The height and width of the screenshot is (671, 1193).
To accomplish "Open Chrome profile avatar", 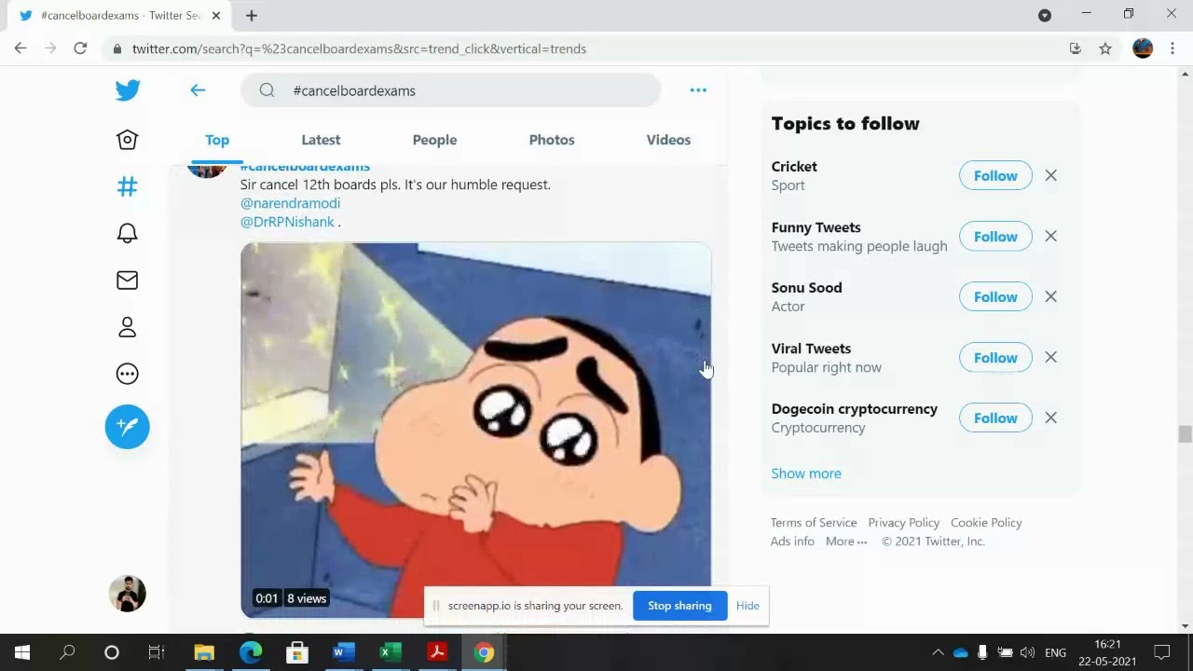I will click(1143, 48).
